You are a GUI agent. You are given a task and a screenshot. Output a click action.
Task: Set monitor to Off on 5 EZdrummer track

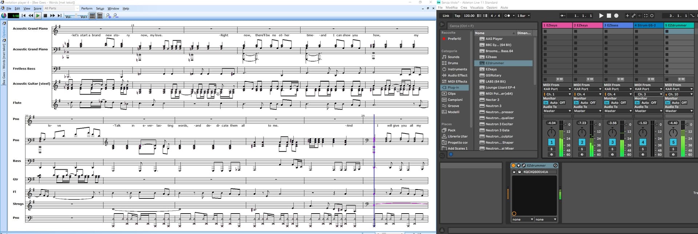click(x=684, y=103)
